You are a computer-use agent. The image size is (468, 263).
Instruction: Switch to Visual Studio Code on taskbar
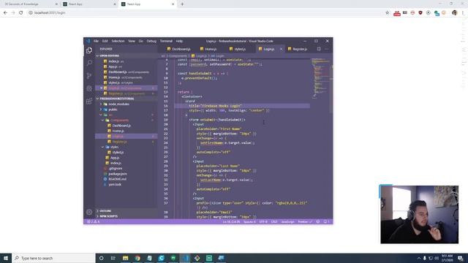click(185, 258)
